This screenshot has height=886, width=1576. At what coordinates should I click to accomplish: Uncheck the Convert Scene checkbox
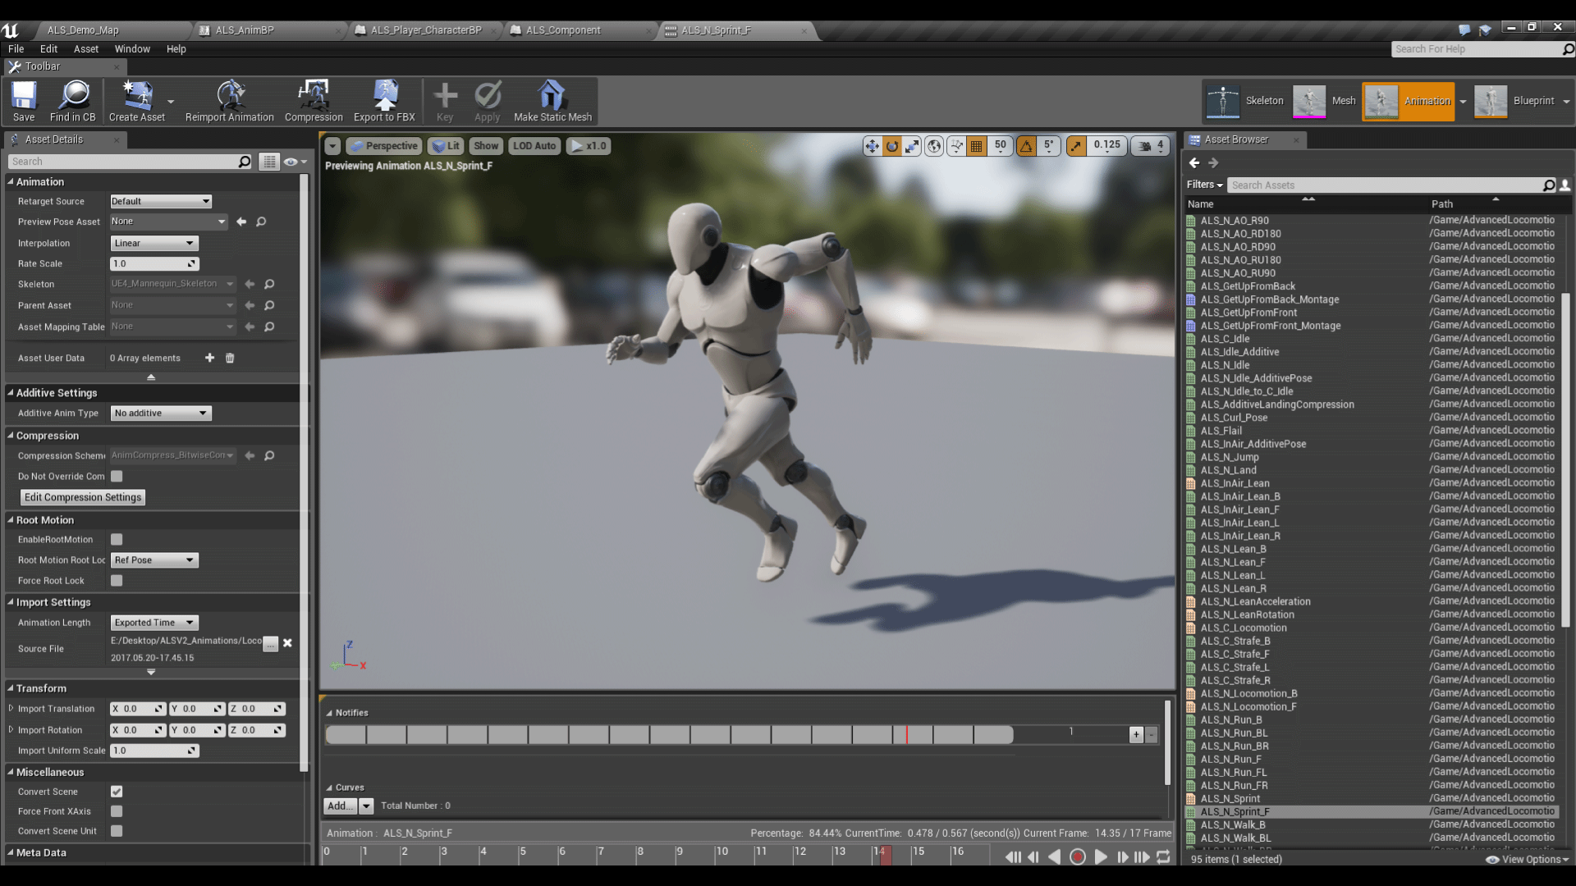[117, 792]
